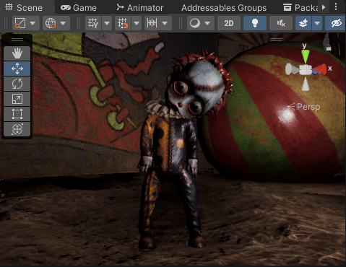Toggle grid snapping

pyautogui.click(x=123, y=23)
